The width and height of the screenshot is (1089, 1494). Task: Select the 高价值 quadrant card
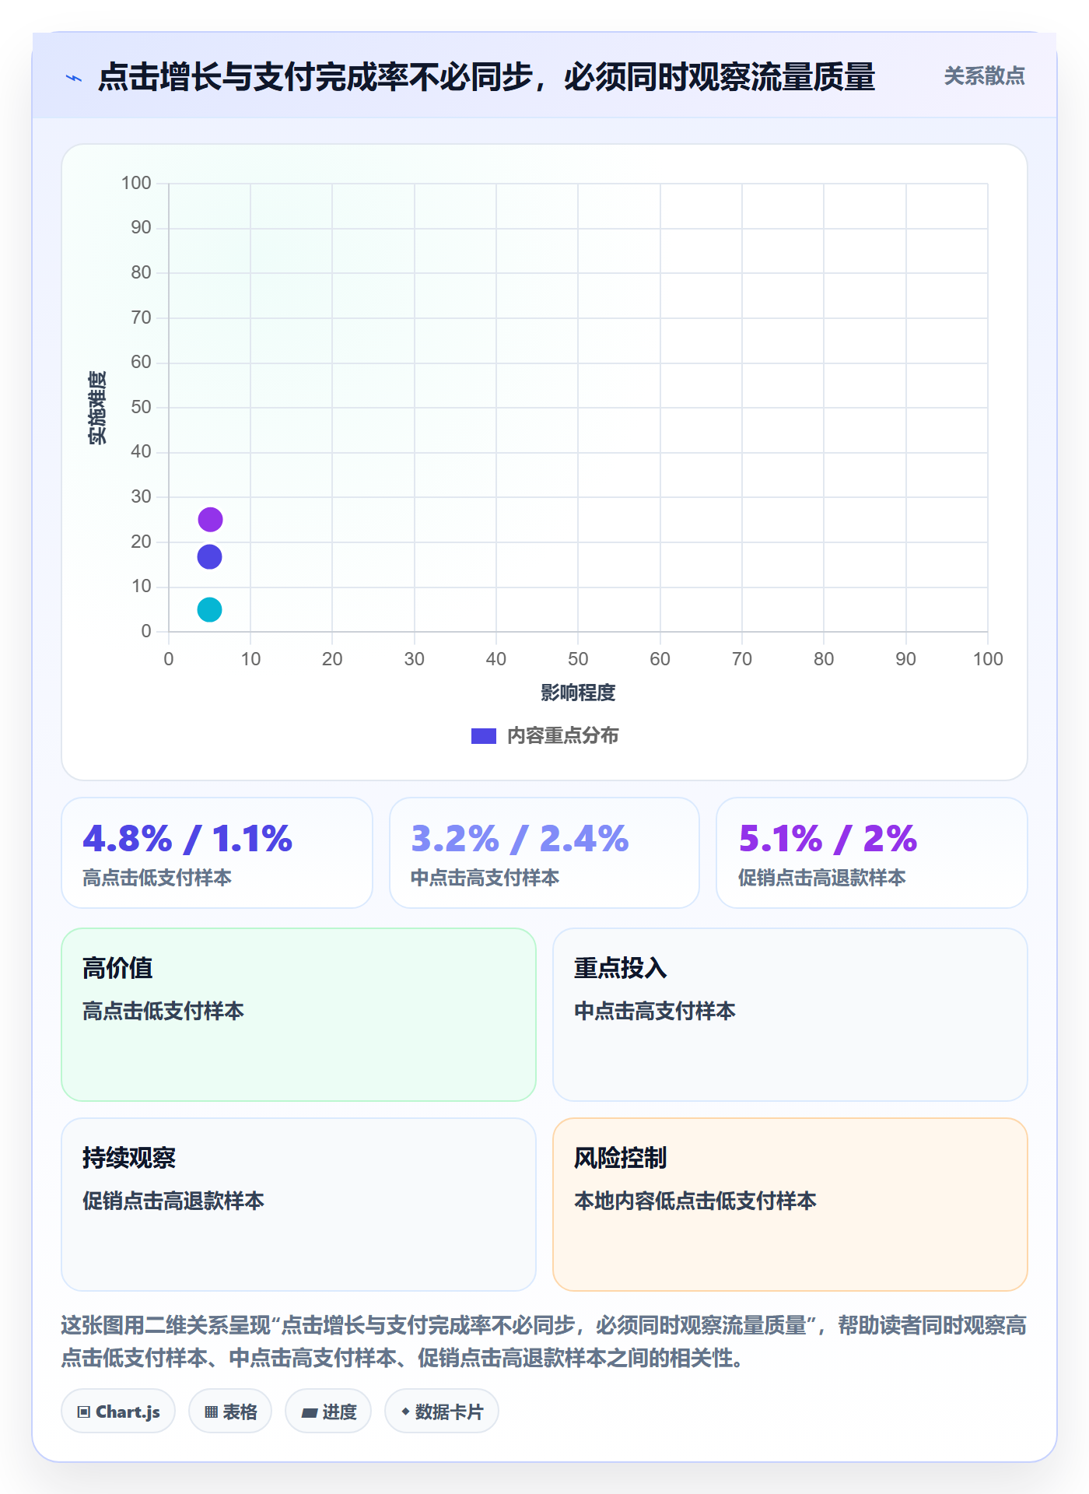[x=299, y=1015]
